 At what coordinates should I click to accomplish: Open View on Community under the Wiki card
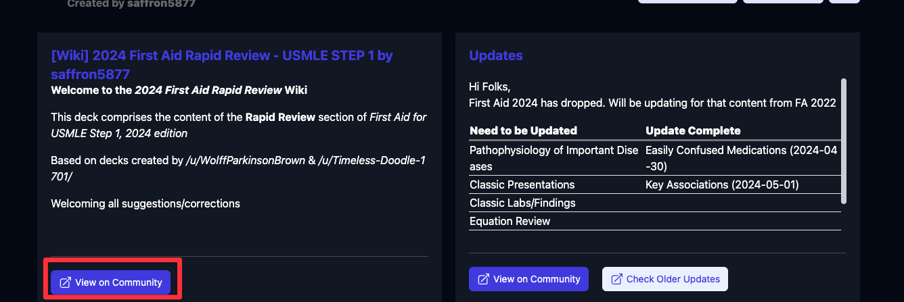[x=110, y=282]
